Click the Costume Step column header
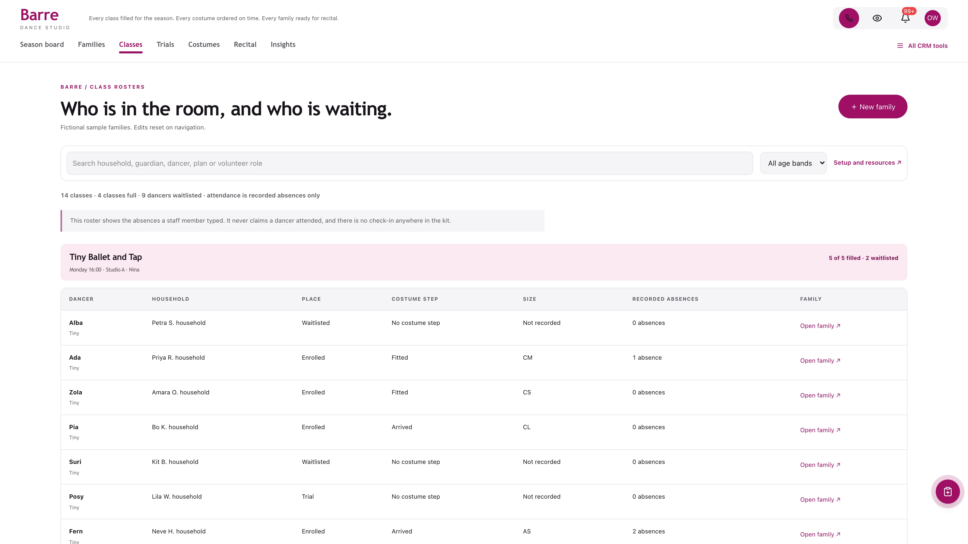This screenshot has width=968, height=544. 414,299
